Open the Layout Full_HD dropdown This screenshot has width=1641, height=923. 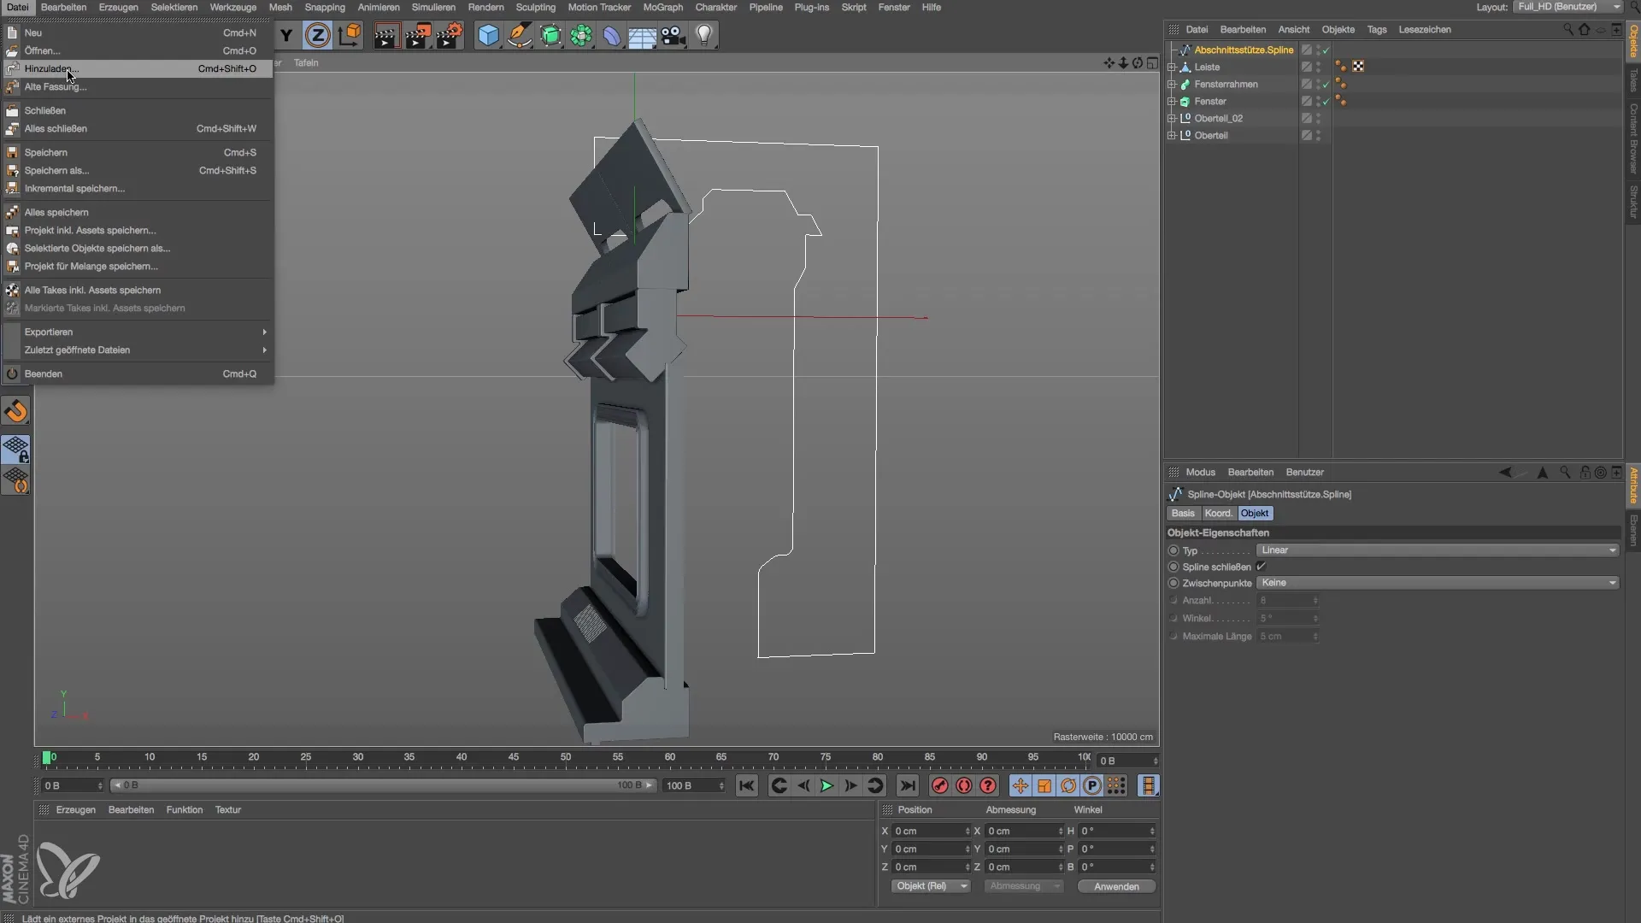click(x=1567, y=7)
